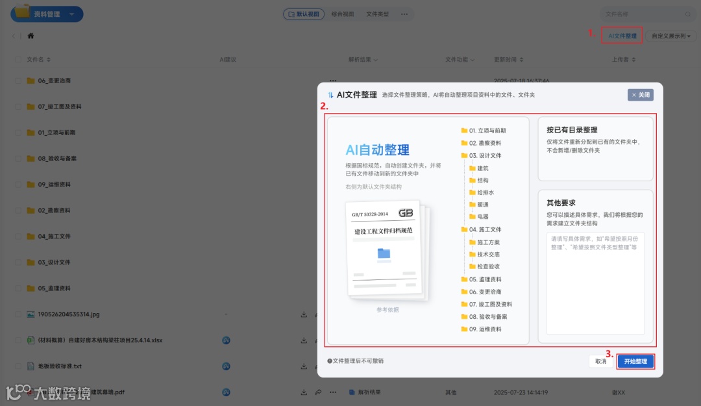
Task: Click the 01. 立项与前期 folder in dialog tree
Action: pos(484,131)
